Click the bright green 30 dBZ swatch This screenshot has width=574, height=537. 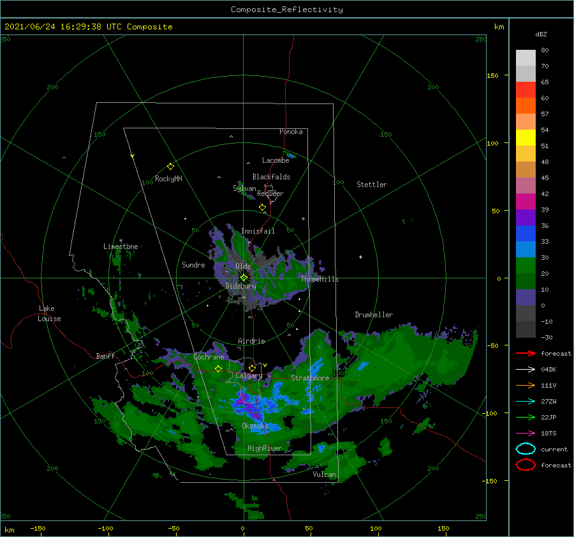[x=526, y=266]
